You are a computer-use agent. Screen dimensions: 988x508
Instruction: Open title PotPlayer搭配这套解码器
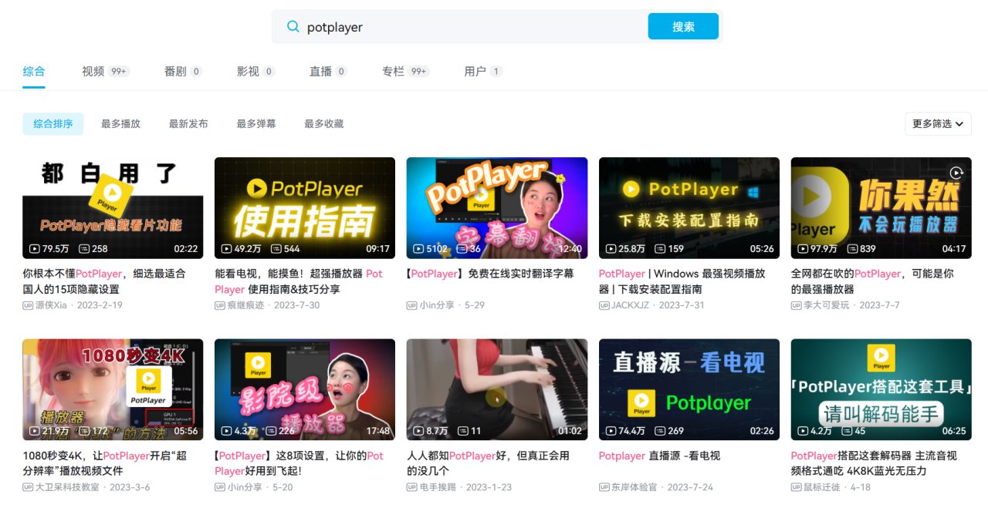(874, 463)
